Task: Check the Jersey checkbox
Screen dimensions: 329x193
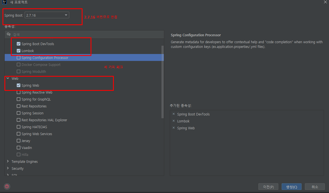Action: coord(19,141)
